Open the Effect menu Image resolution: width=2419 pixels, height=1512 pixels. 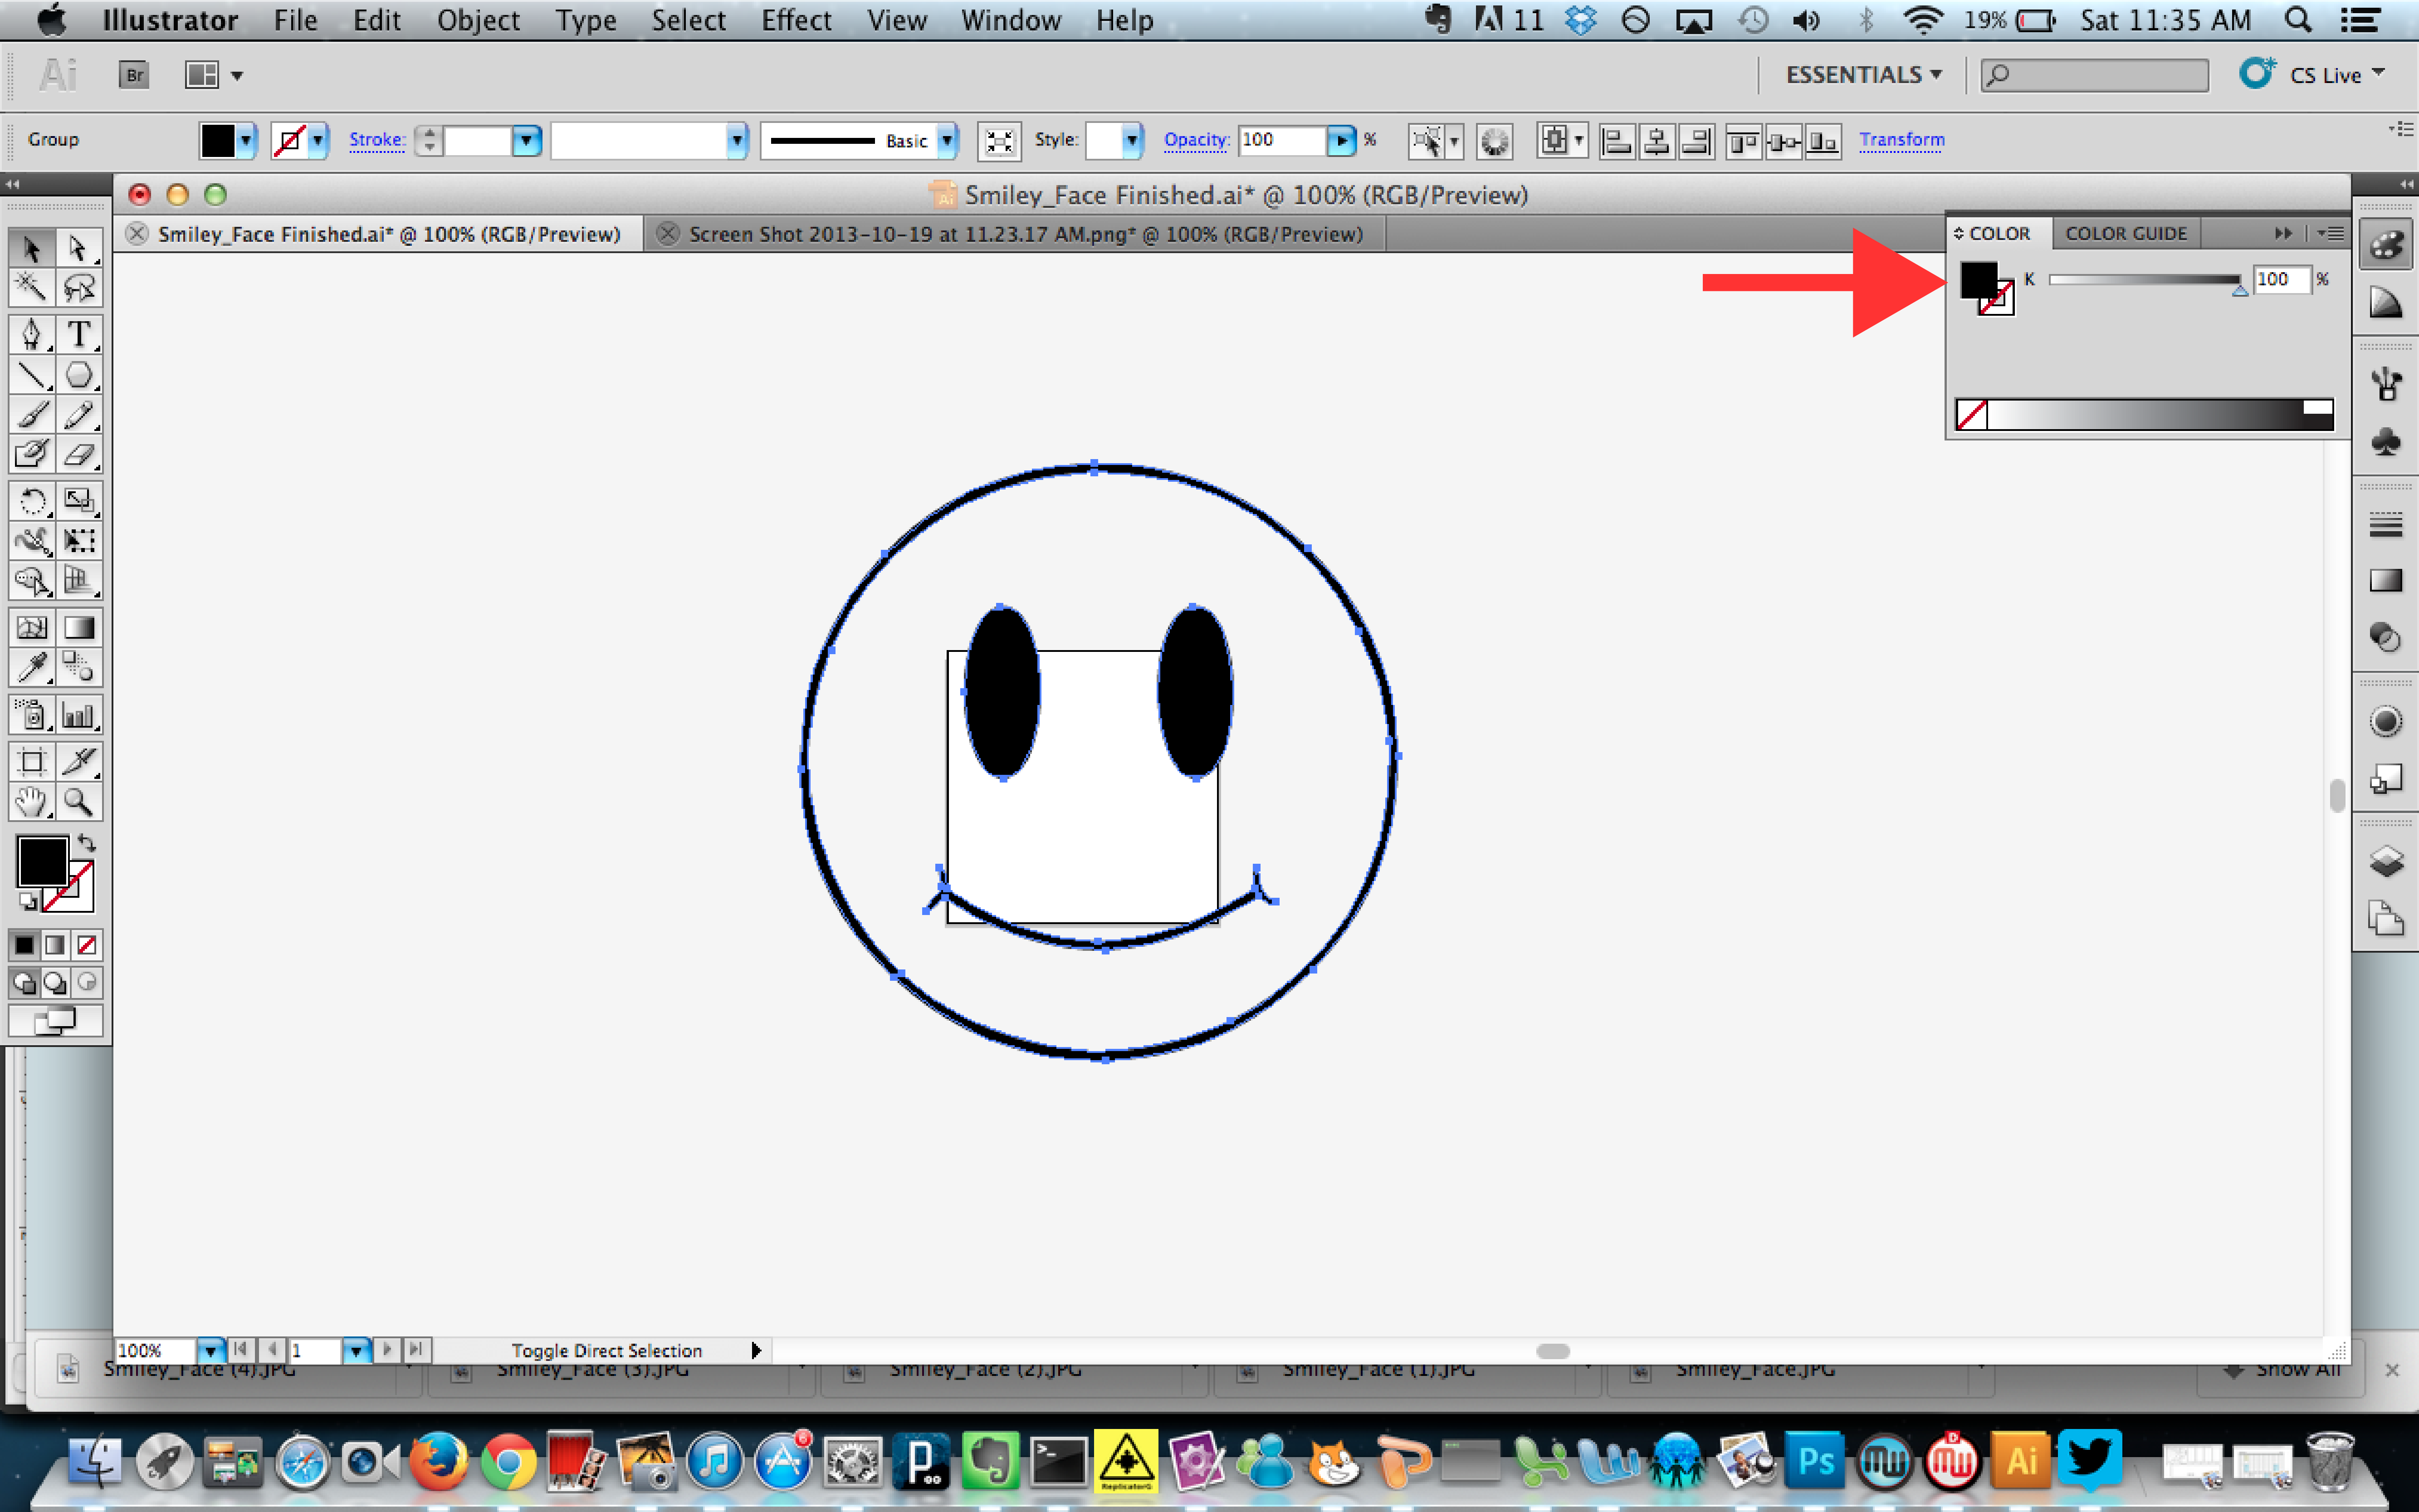[797, 20]
